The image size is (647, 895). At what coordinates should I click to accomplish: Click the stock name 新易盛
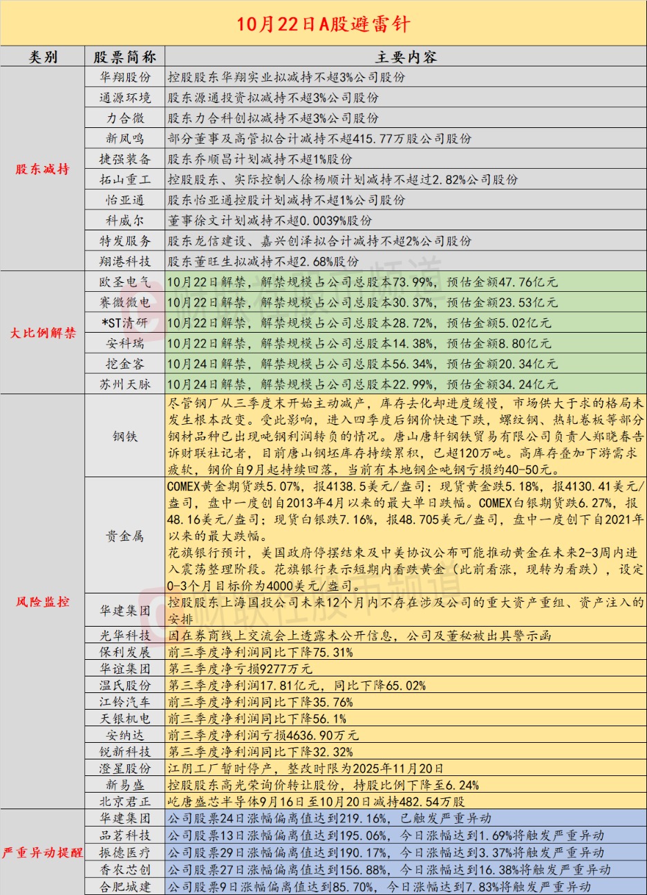click(x=125, y=785)
